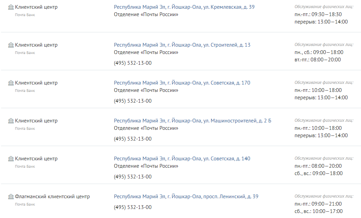Screen dimensions: 361x218
Task: Click phone number in Строителей row
Action: click(x=133, y=63)
